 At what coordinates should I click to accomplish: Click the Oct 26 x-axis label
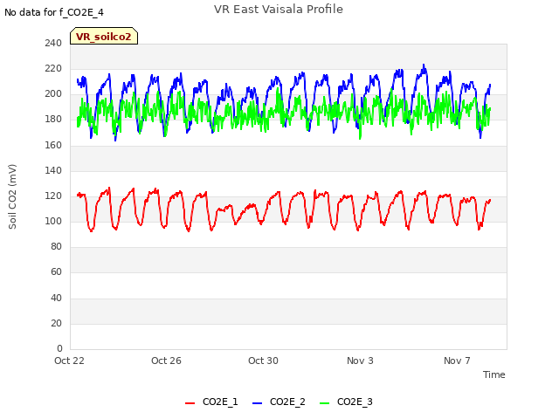(x=166, y=361)
